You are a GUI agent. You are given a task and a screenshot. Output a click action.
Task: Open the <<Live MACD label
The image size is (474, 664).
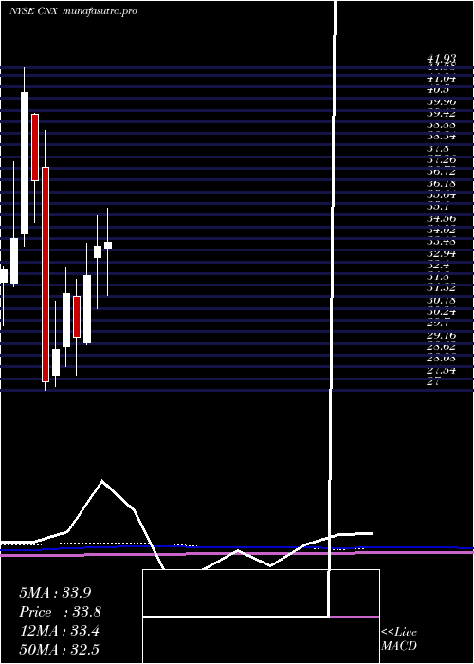pos(399,638)
